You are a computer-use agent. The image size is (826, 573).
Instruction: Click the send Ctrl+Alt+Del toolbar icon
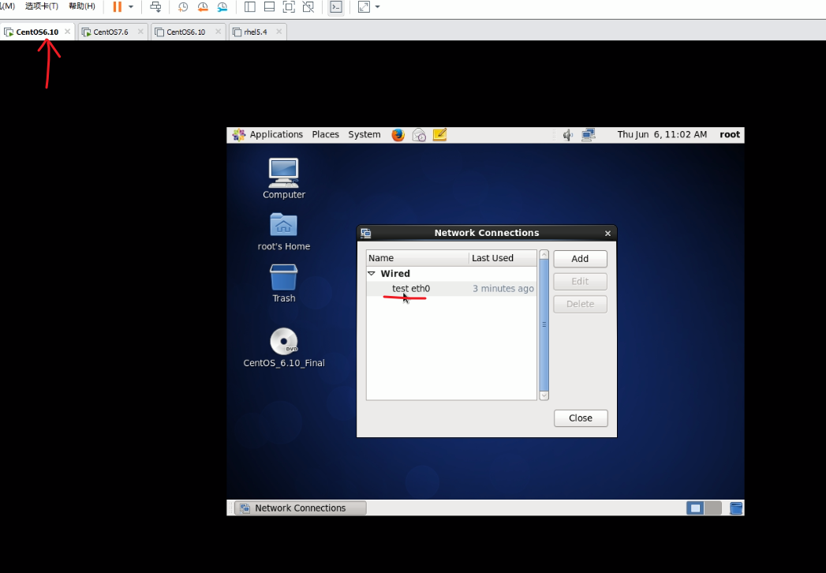tap(155, 7)
